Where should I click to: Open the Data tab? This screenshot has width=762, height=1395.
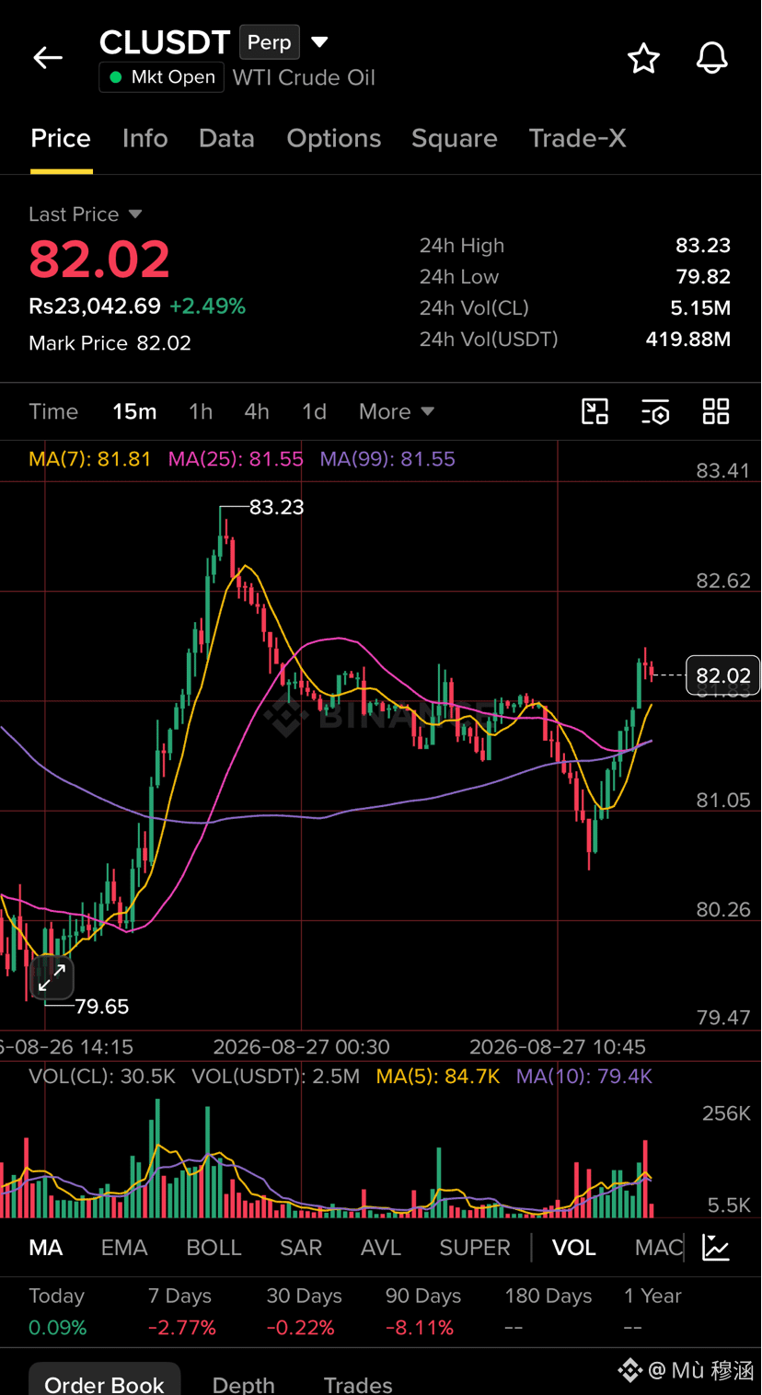pos(226,138)
